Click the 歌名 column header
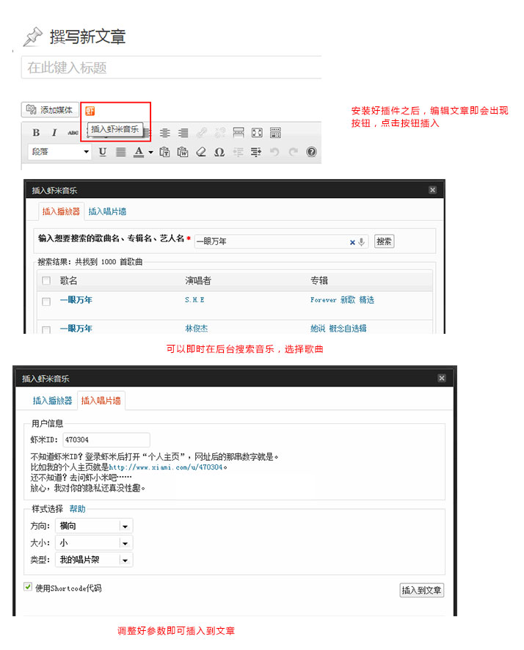524x650 pixels. pyautogui.click(x=68, y=281)
